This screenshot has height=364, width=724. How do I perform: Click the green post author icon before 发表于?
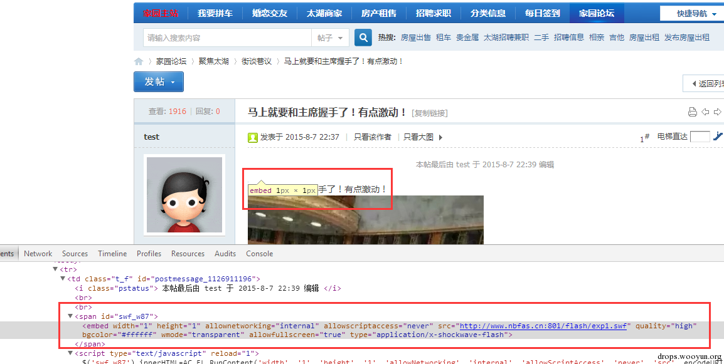click(253, 137)
